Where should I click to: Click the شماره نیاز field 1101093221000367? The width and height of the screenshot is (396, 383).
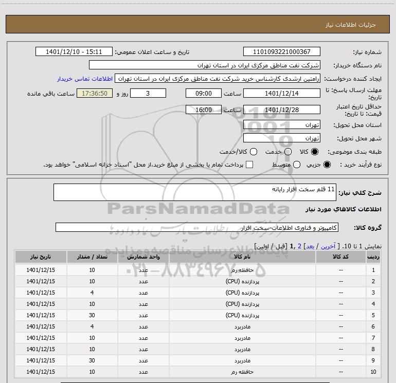[282, 51]
